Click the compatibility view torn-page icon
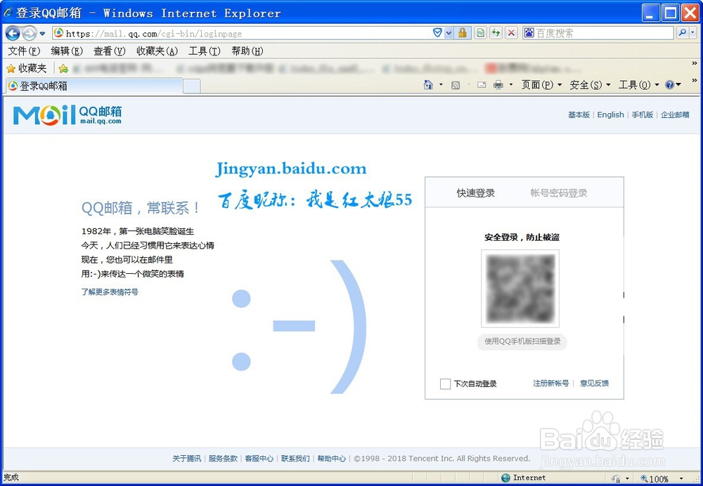The width and height of the screenshot is (703, 486). coord(481,33)
